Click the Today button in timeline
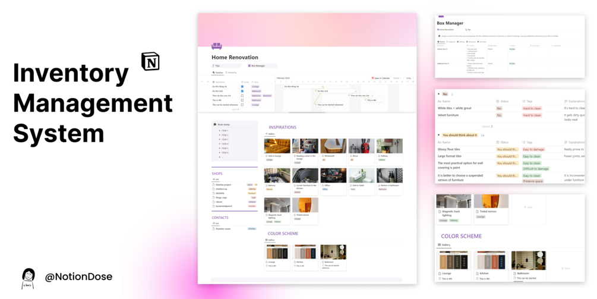The height and width of the screenshot is (299, 597). pos(408,78)
